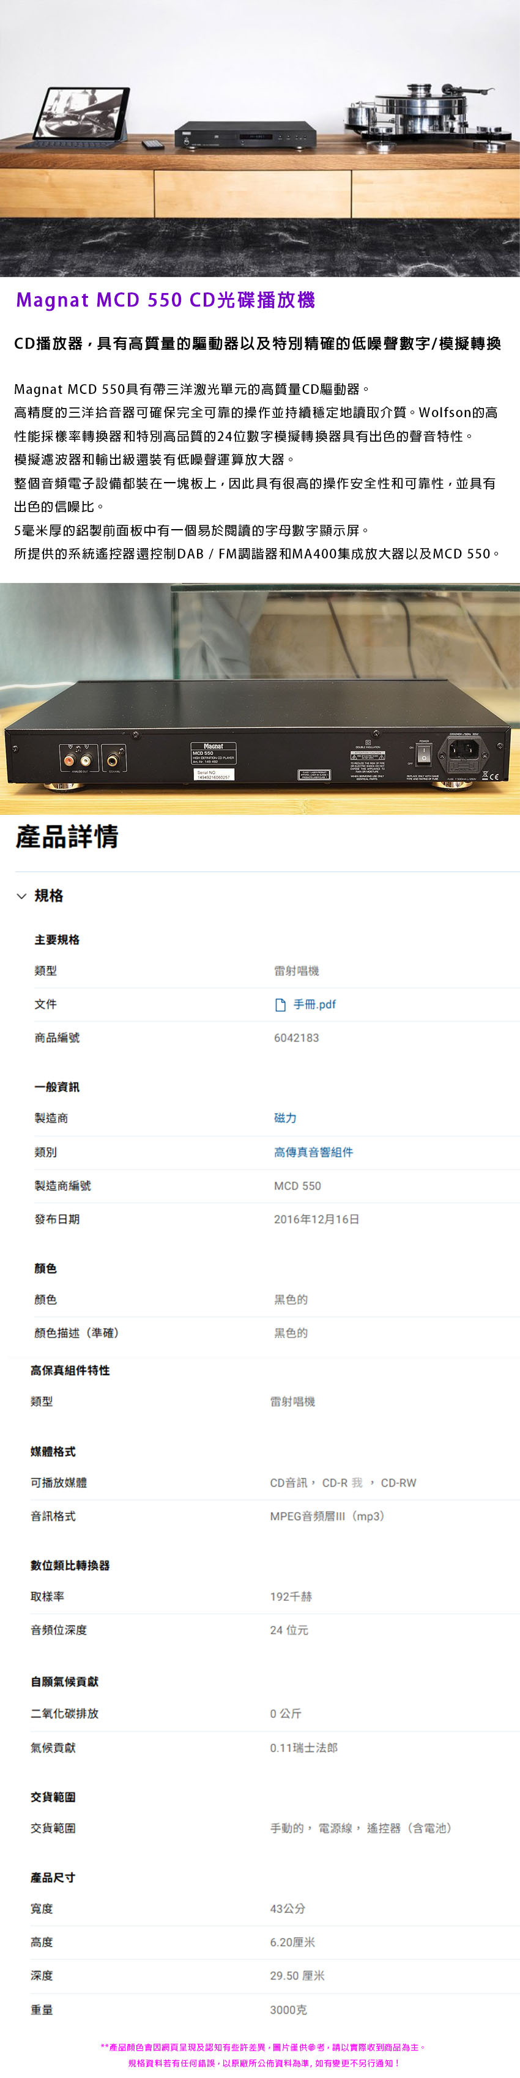Viewport: 520px width, 2078px height.
Task: Select the manufacturer number value MCD 550
Action: click(297, 1186)
